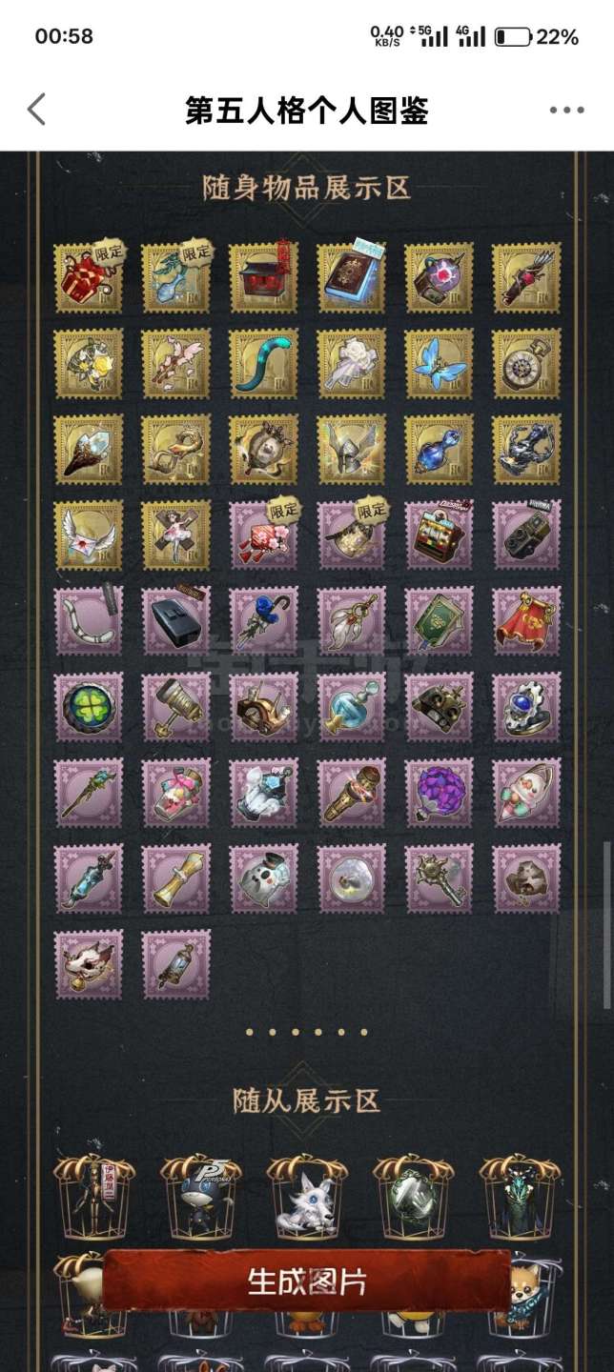
Task: Select the black whistle accessory stamp
Action: [x=176, y=620]
